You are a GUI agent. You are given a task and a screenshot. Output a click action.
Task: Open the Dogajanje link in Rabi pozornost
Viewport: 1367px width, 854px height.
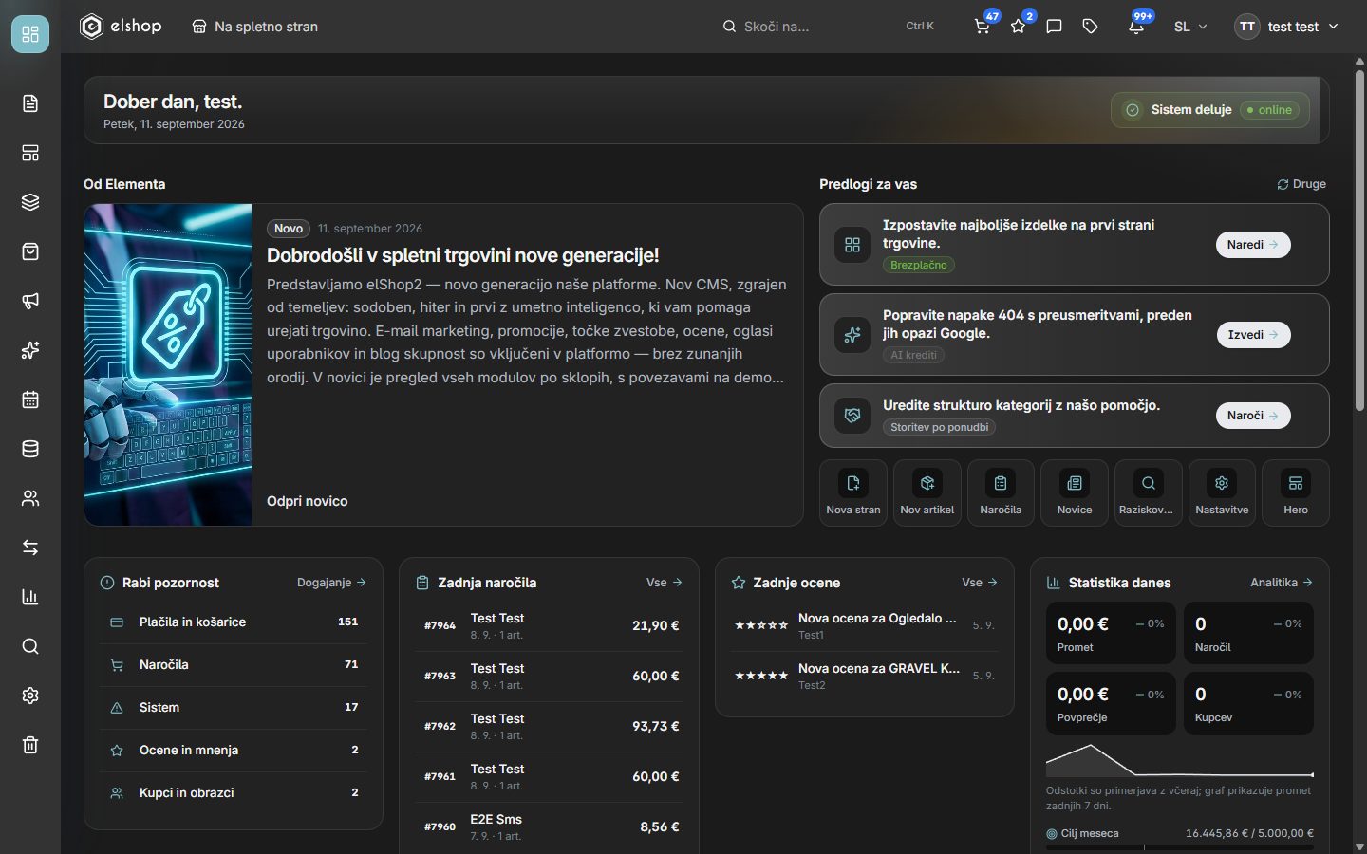[x=331, y=583]
